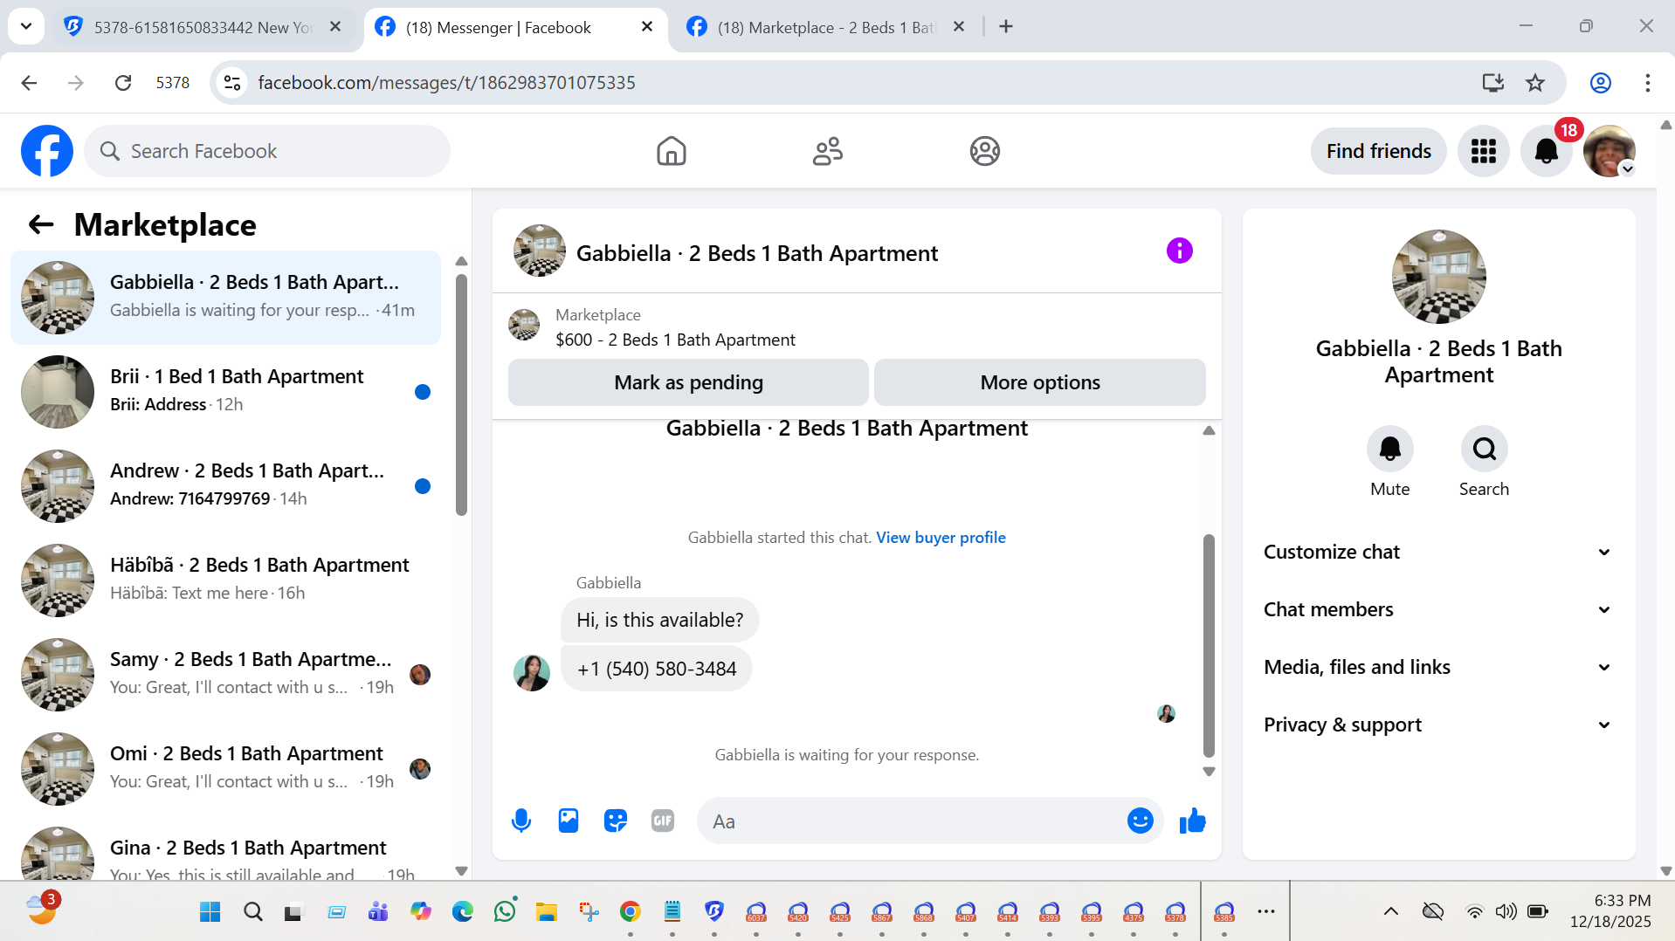Screen dimensions: 1675x941
Task: Show hidden system tray icons
Action: coord(1391,912)
